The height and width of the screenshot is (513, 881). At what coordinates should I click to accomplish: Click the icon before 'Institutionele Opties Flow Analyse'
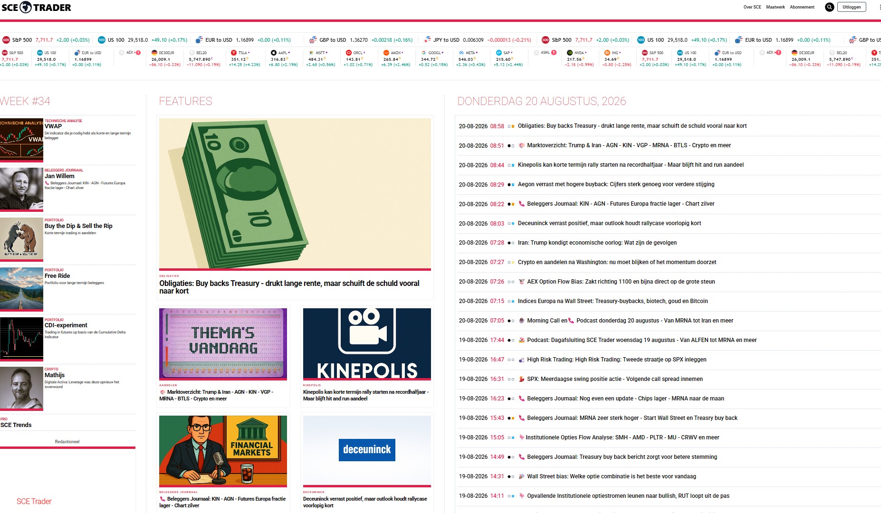tap(521, 437)
